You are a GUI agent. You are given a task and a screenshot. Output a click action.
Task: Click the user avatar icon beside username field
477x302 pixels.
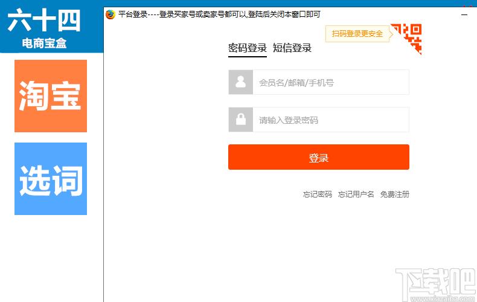pos(241,82)
